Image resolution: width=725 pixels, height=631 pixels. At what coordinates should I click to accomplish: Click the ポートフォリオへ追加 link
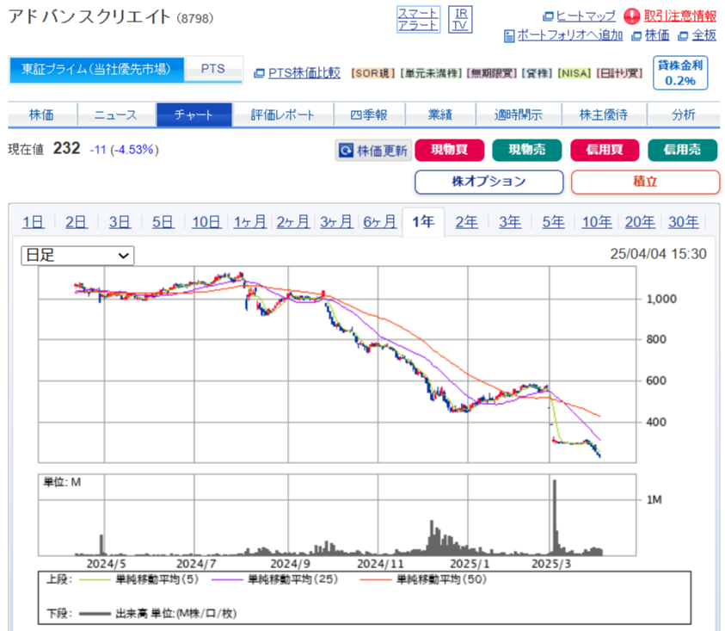pyautogui.click(x=569, y=35)
